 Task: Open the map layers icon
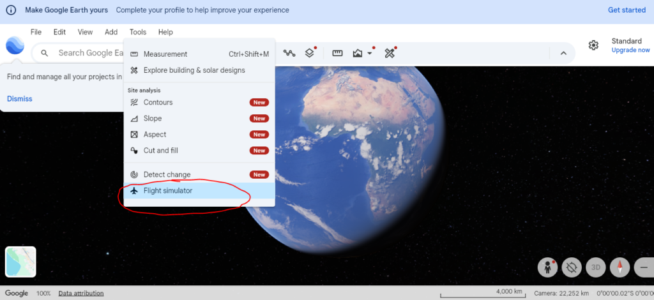point(309,53)
